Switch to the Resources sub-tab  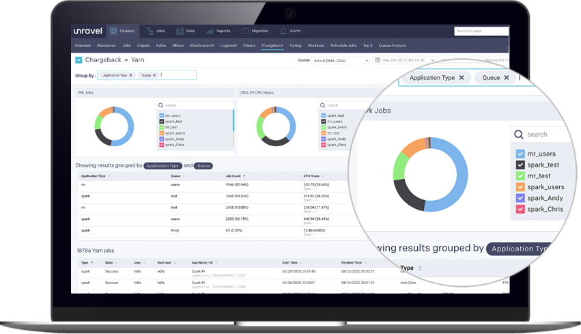pyautogui.click(x=107, y=46)
